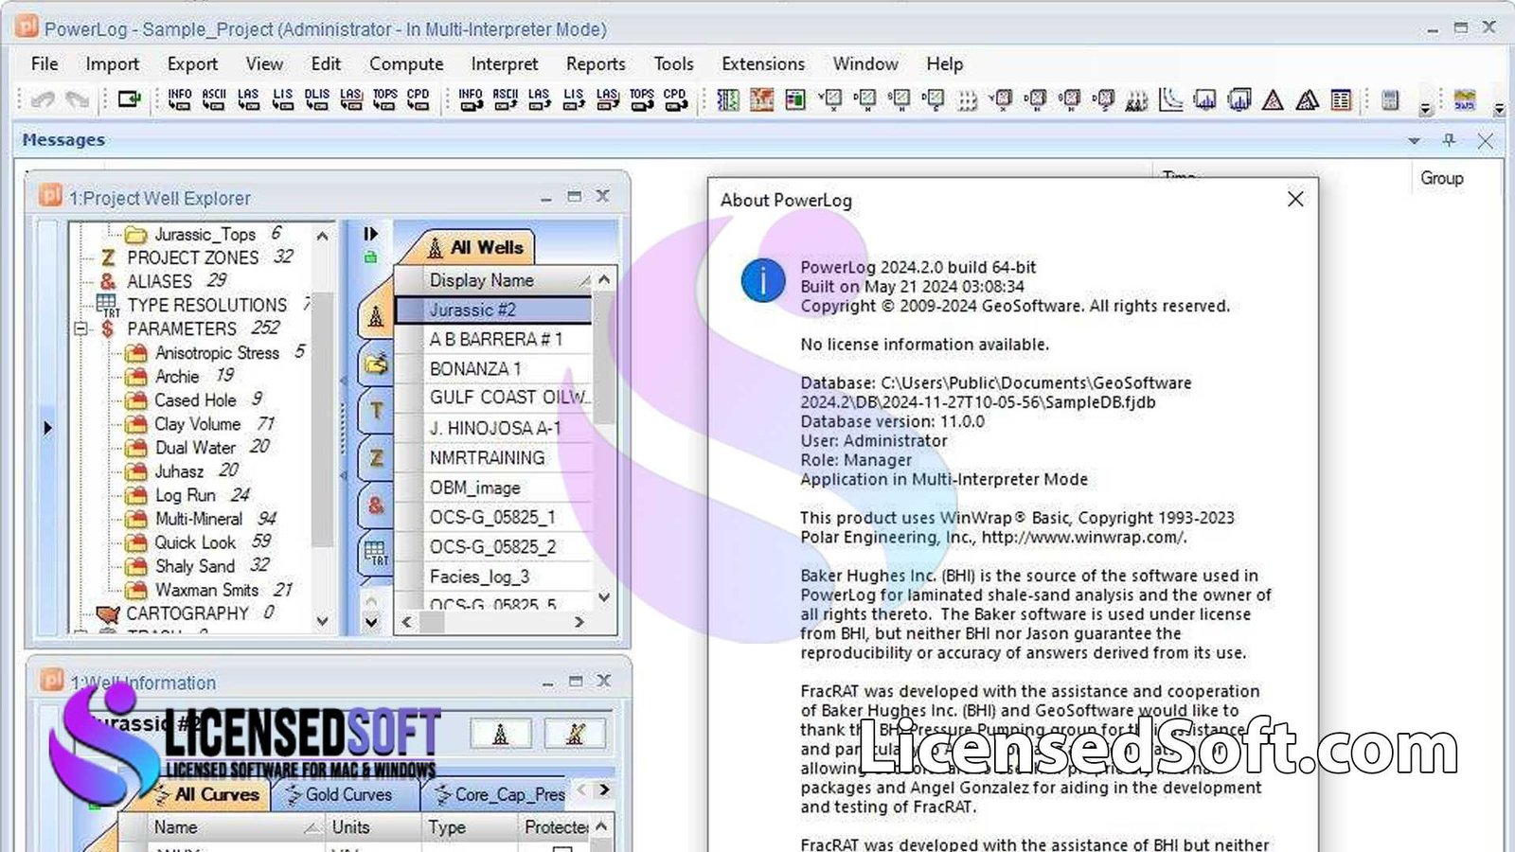The height and width of the screenshot is (852, 1515).
Task: Select the Jurassic #2 well entry
Action: click(x=472, y=310)
